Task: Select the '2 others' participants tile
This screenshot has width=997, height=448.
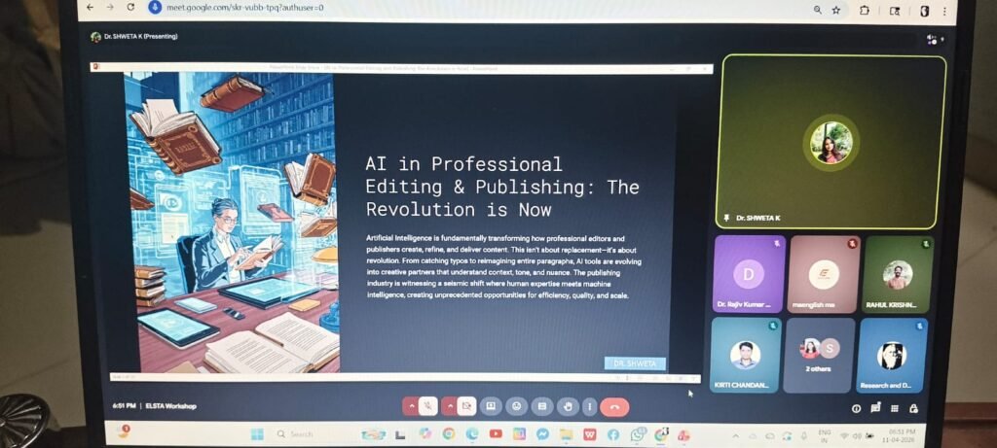Action: coord(818,355)
